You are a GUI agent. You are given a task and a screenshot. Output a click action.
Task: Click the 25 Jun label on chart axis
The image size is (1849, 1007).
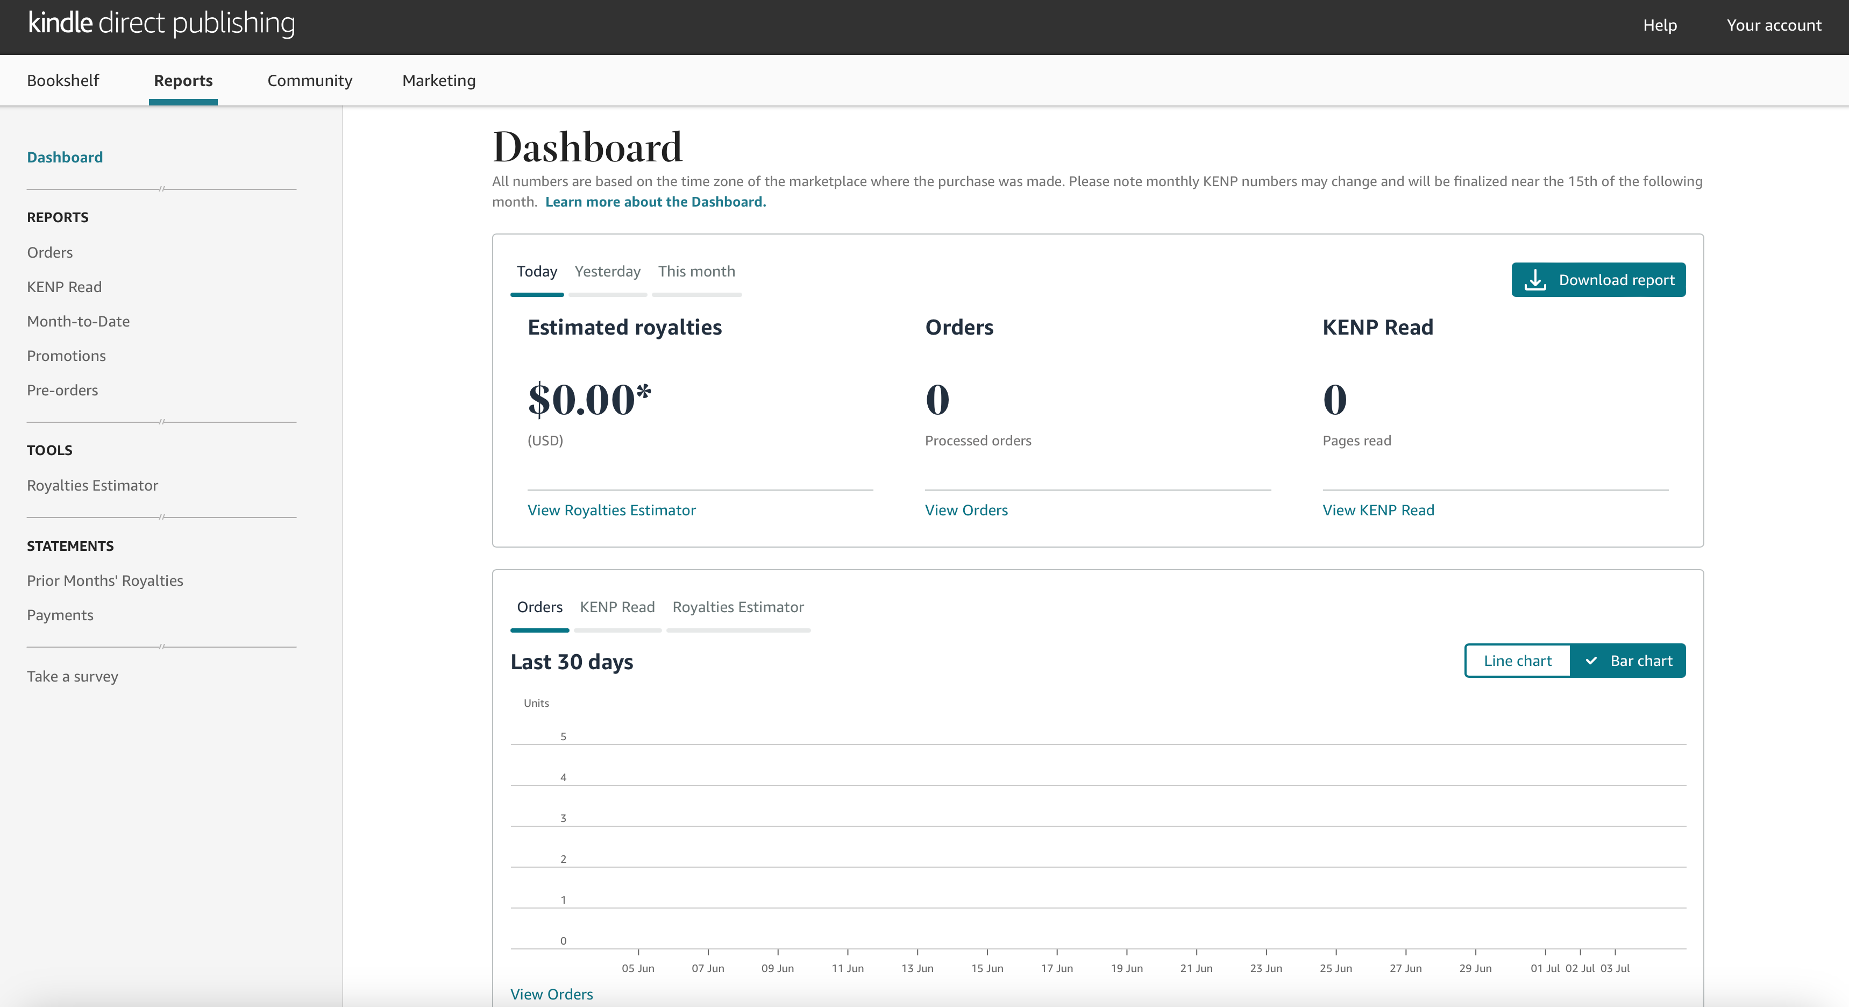pos(1336,968)
